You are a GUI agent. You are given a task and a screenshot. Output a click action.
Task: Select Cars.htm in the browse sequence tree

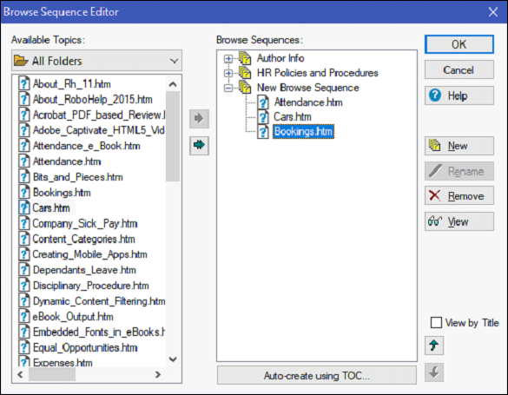coord(293,117)
